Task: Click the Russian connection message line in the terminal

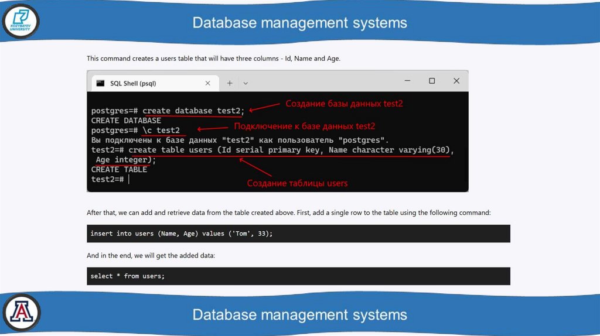Action: click(x=240, y=140)
